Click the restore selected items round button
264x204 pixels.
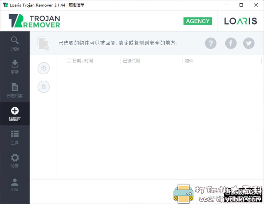pyautogui.click(x=44, y=68)
